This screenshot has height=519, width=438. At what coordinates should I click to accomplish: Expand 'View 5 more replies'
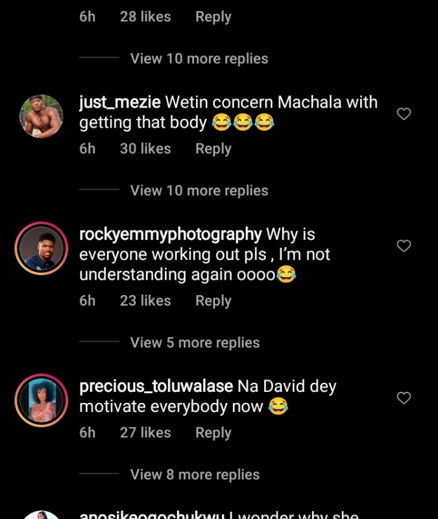click(x=195, y=343)
